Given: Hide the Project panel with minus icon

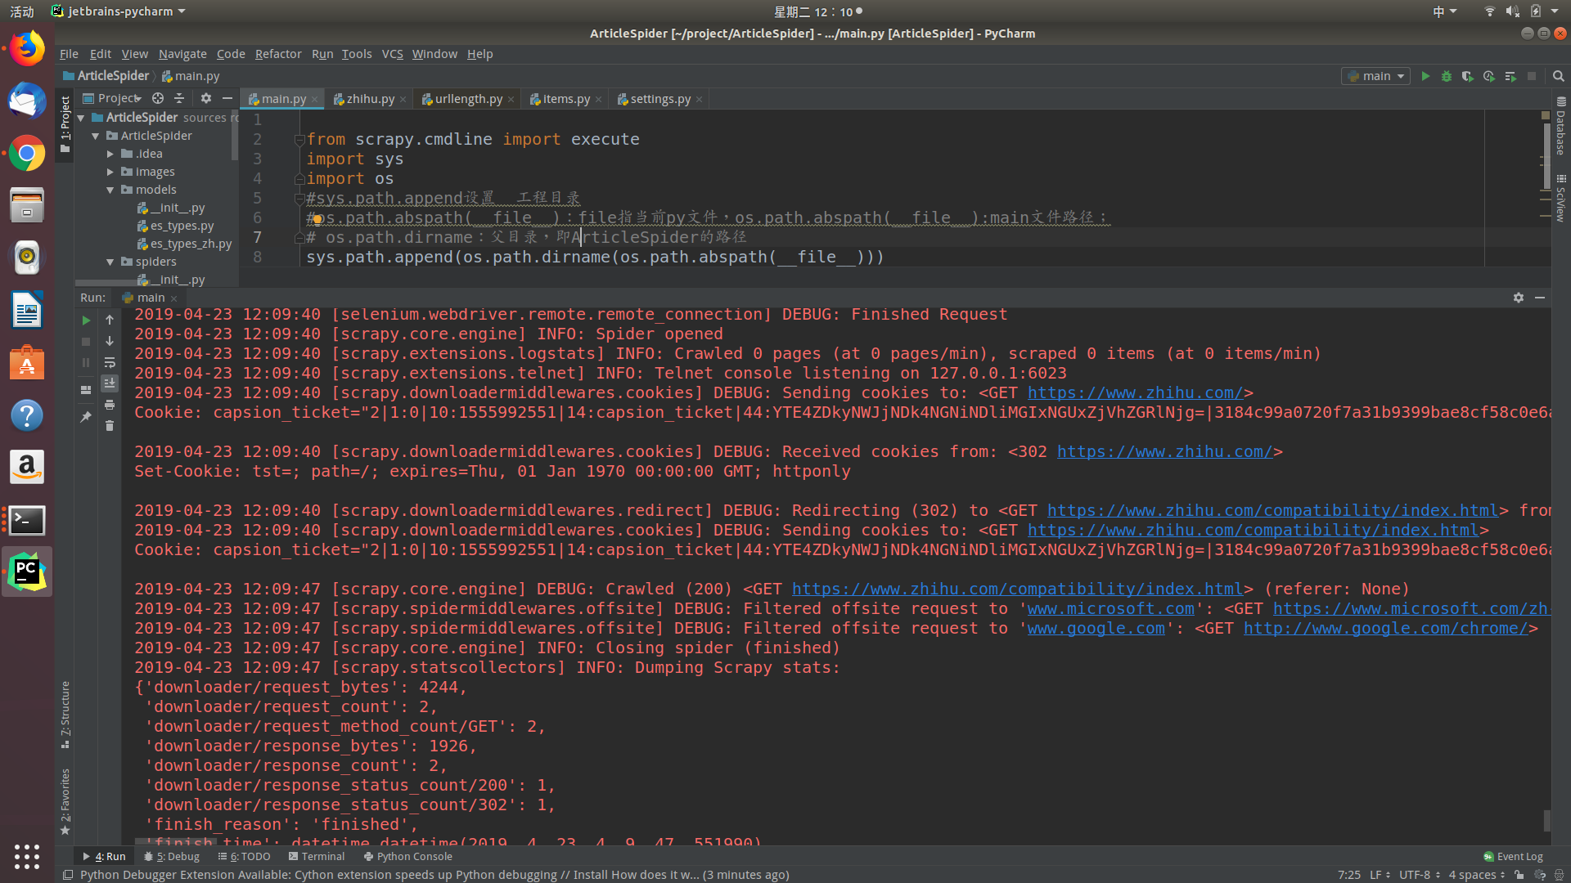Looking at the screenshot, I should pos(227,98).
